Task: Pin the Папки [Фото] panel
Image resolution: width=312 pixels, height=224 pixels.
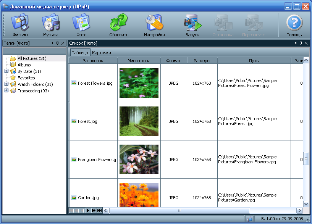Action: tap(58, 43)
